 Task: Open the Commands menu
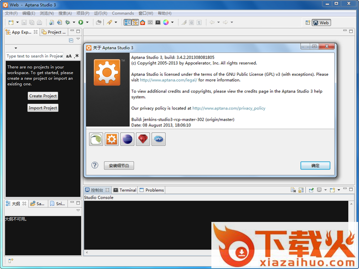123,13
